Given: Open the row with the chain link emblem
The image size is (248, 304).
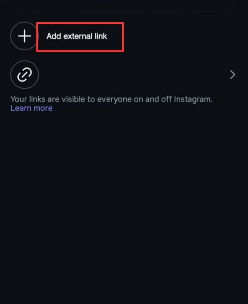Looking at the screenshot, I should point(124,75).
